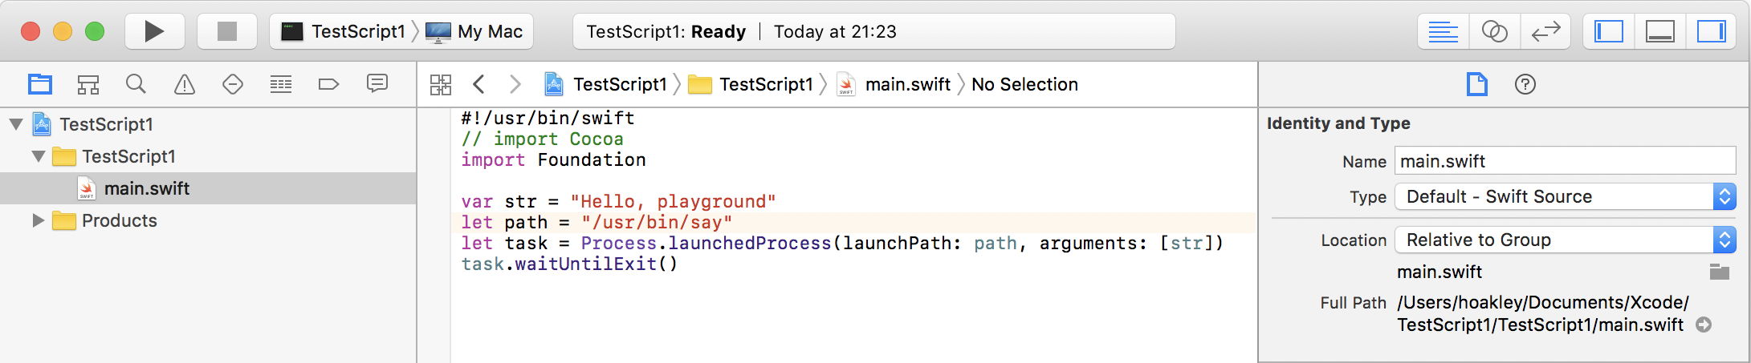The image size is (1751, 363).
Task: Show the Assistant editor
Action: 1494,32
